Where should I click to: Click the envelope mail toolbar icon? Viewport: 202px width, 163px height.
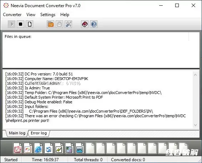[59, 24]
